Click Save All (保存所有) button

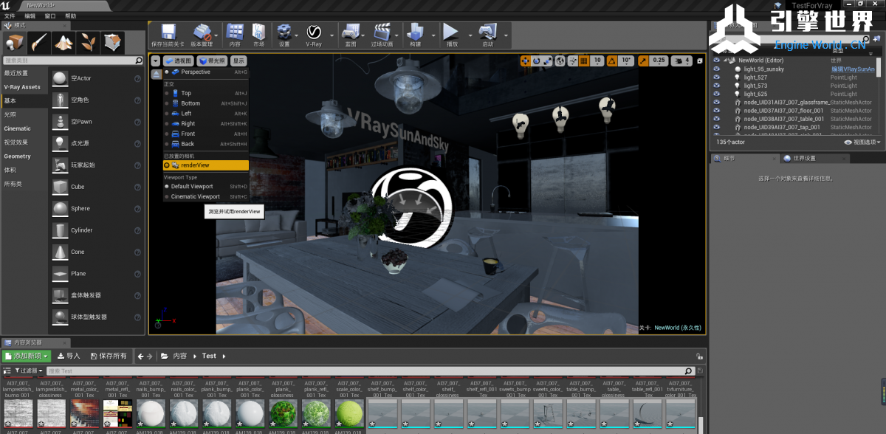tap(108, 356)
